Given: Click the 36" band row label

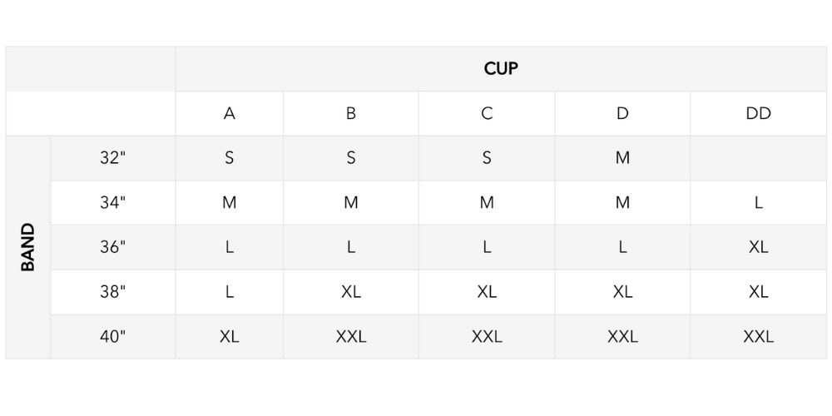Looking at the screenshot, I should (112, 247).
